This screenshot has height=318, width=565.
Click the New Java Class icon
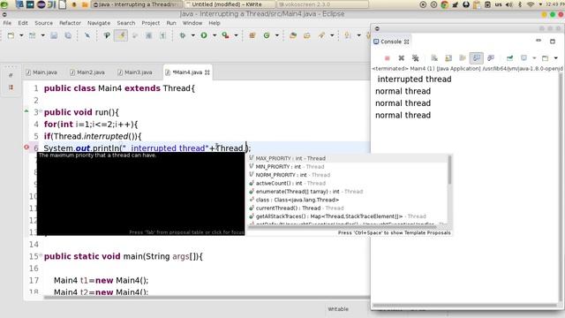(267, 35)
